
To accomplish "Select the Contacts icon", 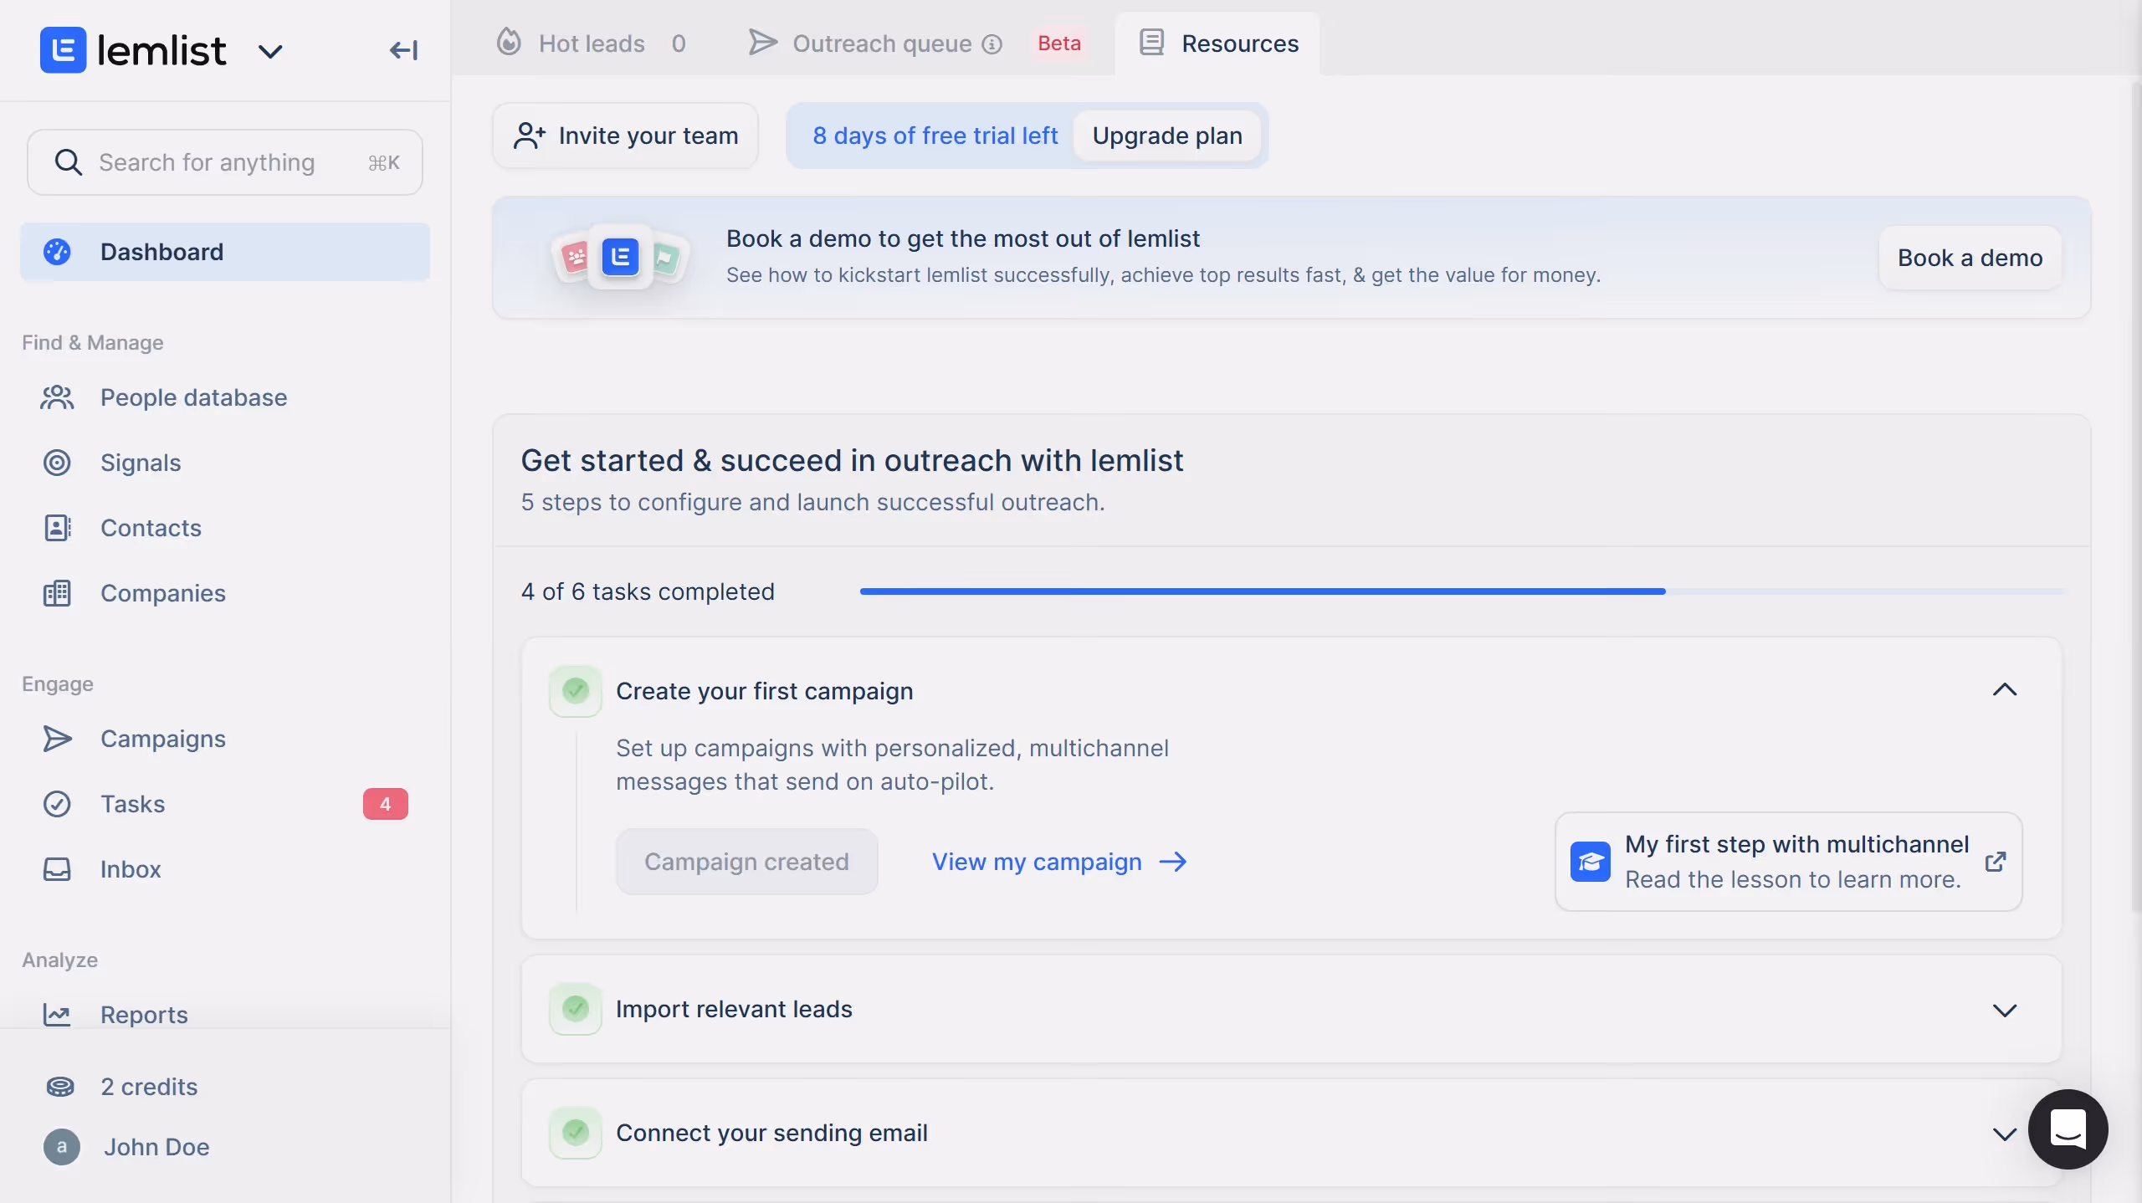I will tap(56, 528).
